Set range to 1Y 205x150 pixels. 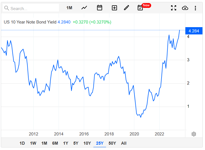pyautogui.click(x=66, y=143)
